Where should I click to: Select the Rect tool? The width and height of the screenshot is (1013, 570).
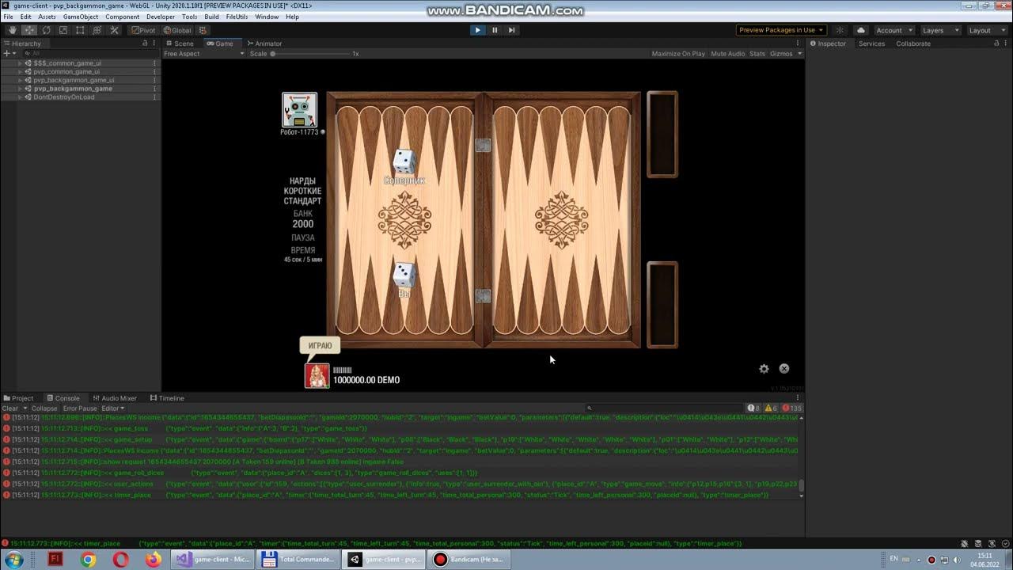click(80, 30)
